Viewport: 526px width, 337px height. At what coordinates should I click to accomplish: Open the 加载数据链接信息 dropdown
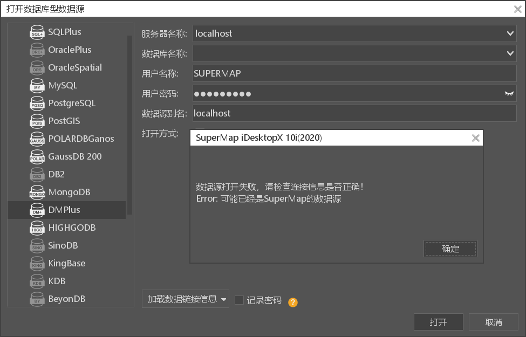pos(186,299)
